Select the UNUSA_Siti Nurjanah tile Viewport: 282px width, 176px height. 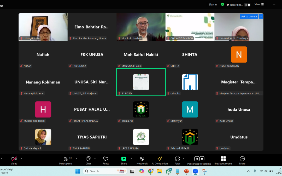pos(92,82)
